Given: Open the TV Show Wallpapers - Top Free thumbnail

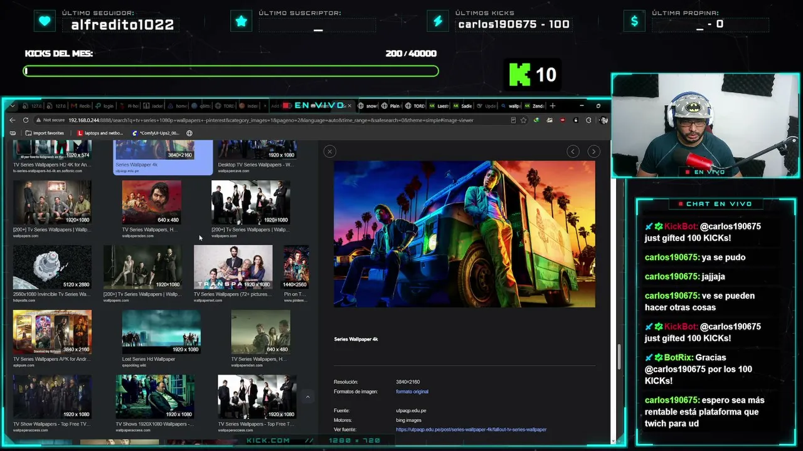Looking at the screenshot, I should pos(52,397).
